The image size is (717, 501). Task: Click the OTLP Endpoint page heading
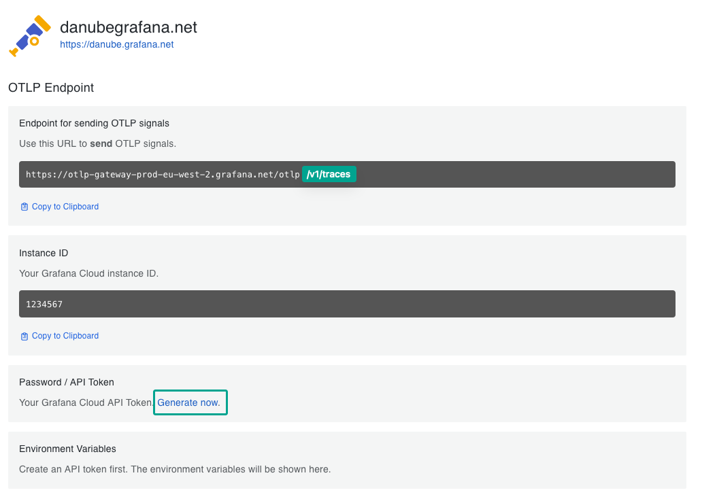click(x=50, y=88)
